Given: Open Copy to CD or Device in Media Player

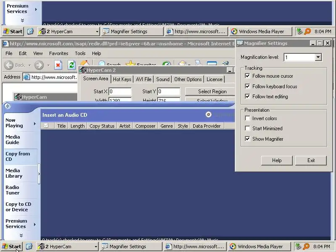Looking at the screenshot, I should 21,207.
